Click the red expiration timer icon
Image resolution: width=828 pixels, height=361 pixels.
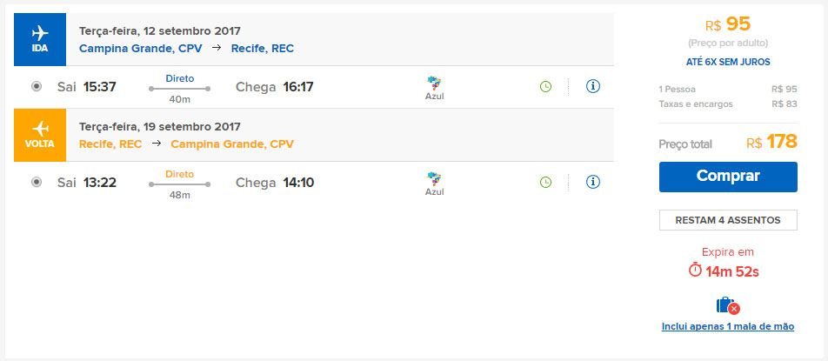(x=695, y=271)
